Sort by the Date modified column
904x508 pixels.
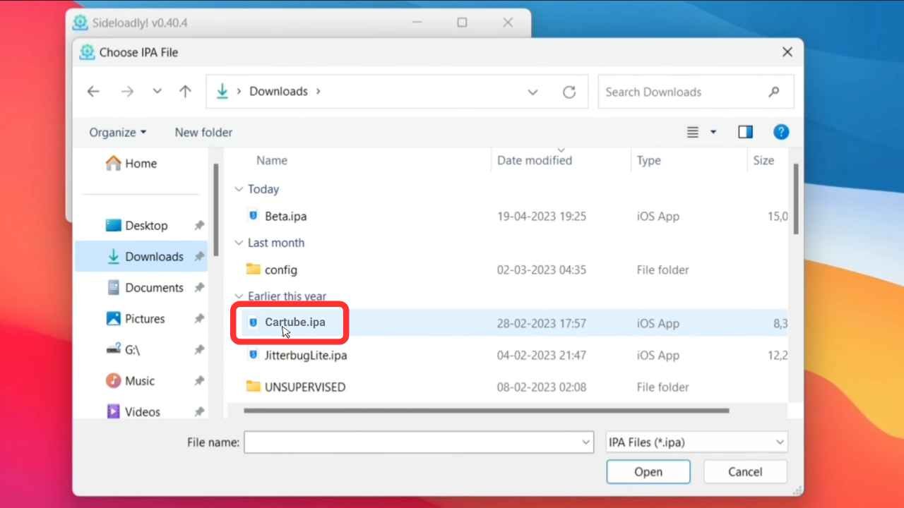click(x=535, y=160)
